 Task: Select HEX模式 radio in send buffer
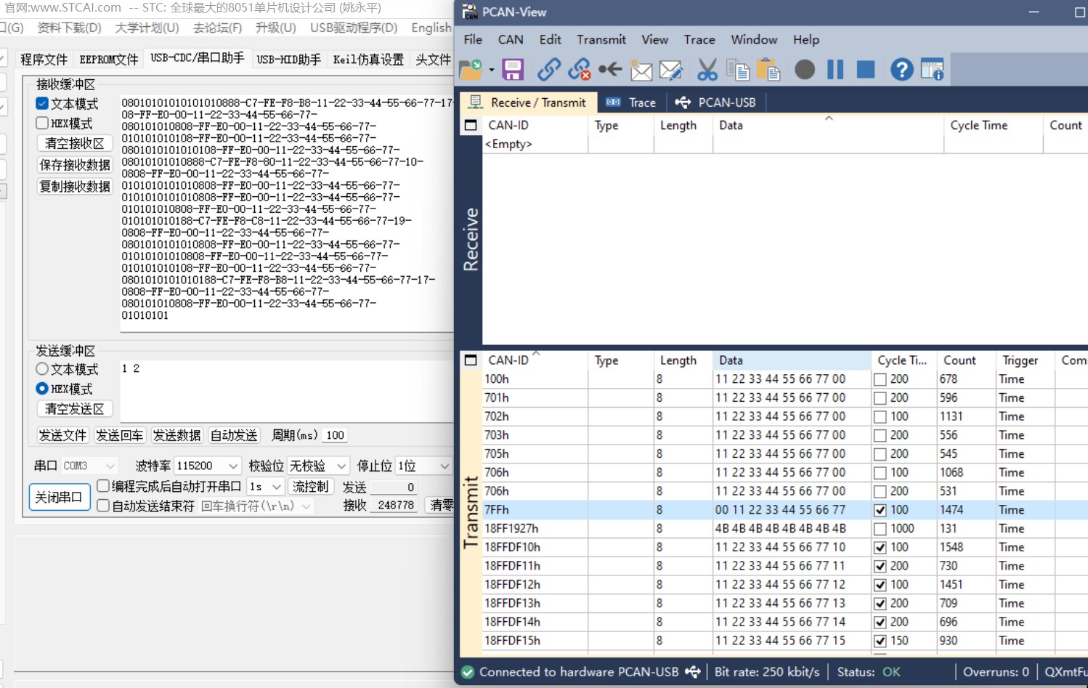42,389
